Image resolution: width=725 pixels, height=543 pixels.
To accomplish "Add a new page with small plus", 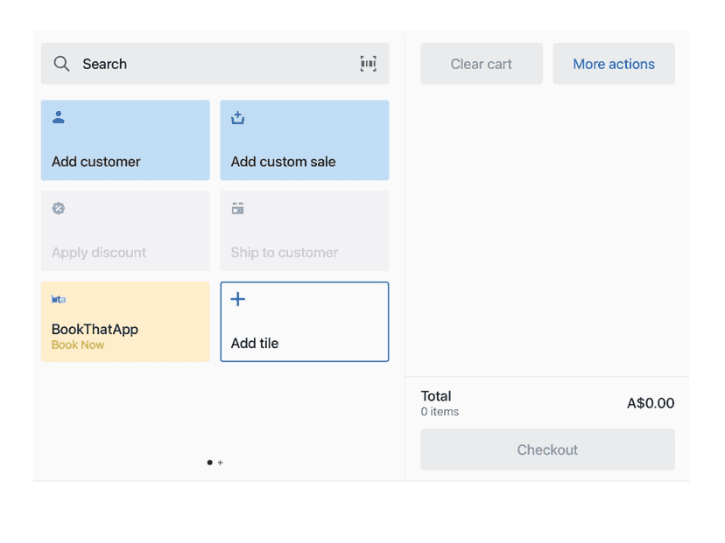I will (220, 463).
